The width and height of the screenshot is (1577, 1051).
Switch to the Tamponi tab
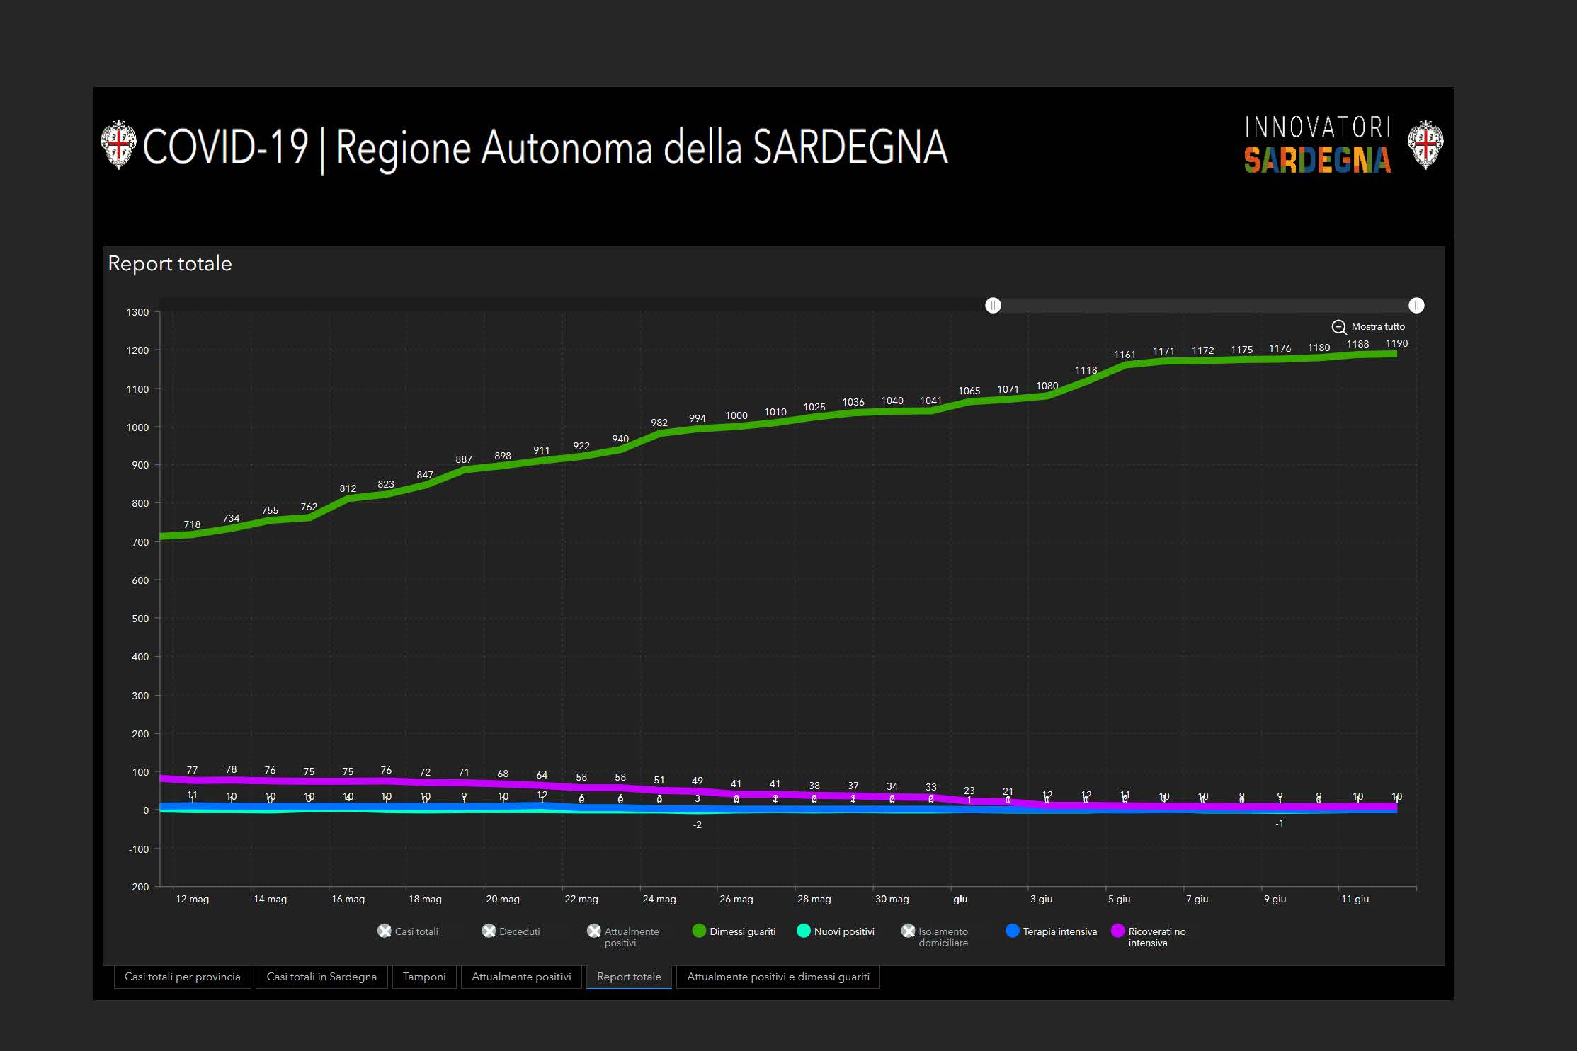tap(424, 977)
